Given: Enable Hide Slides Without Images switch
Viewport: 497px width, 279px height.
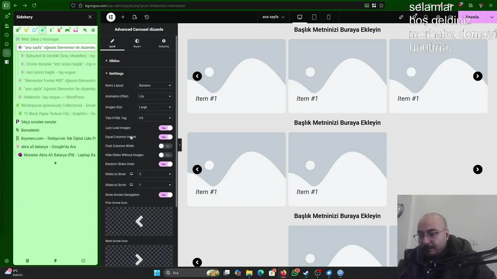Looking at the screenshot, I should pos(165,155).
